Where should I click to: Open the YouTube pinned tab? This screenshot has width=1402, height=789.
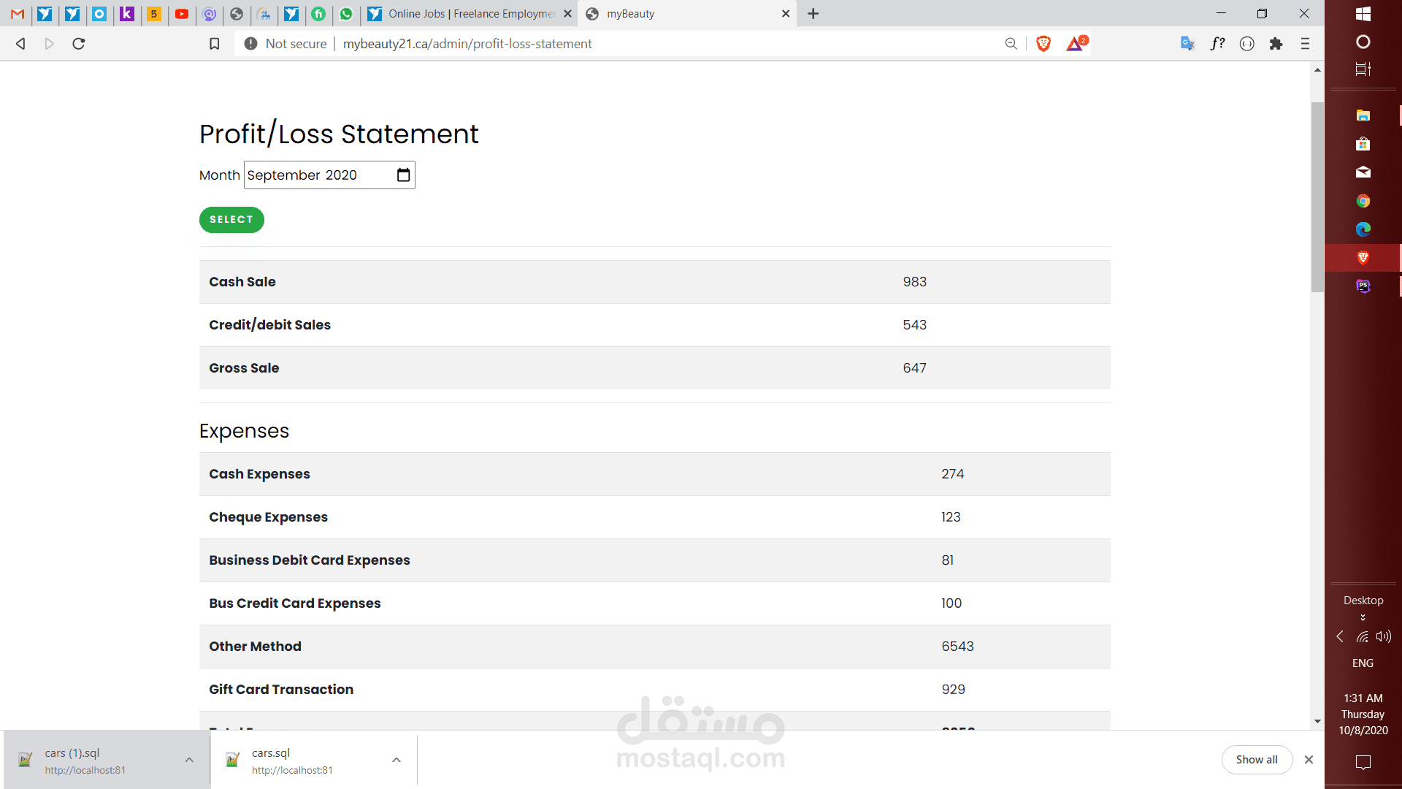click(x=182, y=14)
